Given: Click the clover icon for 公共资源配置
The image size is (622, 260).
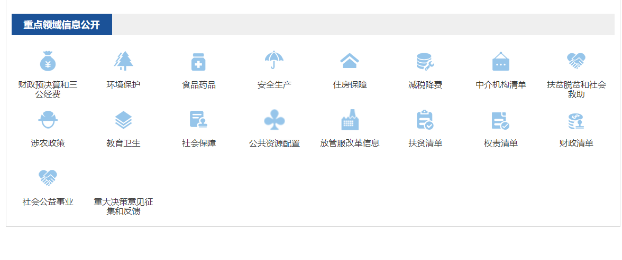Looking at the screenshot, I should point(274,120).
